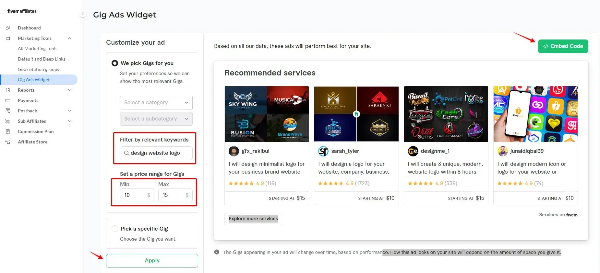
Task: Click the Dashboard sidebar icon
Action: coord(8,28)
